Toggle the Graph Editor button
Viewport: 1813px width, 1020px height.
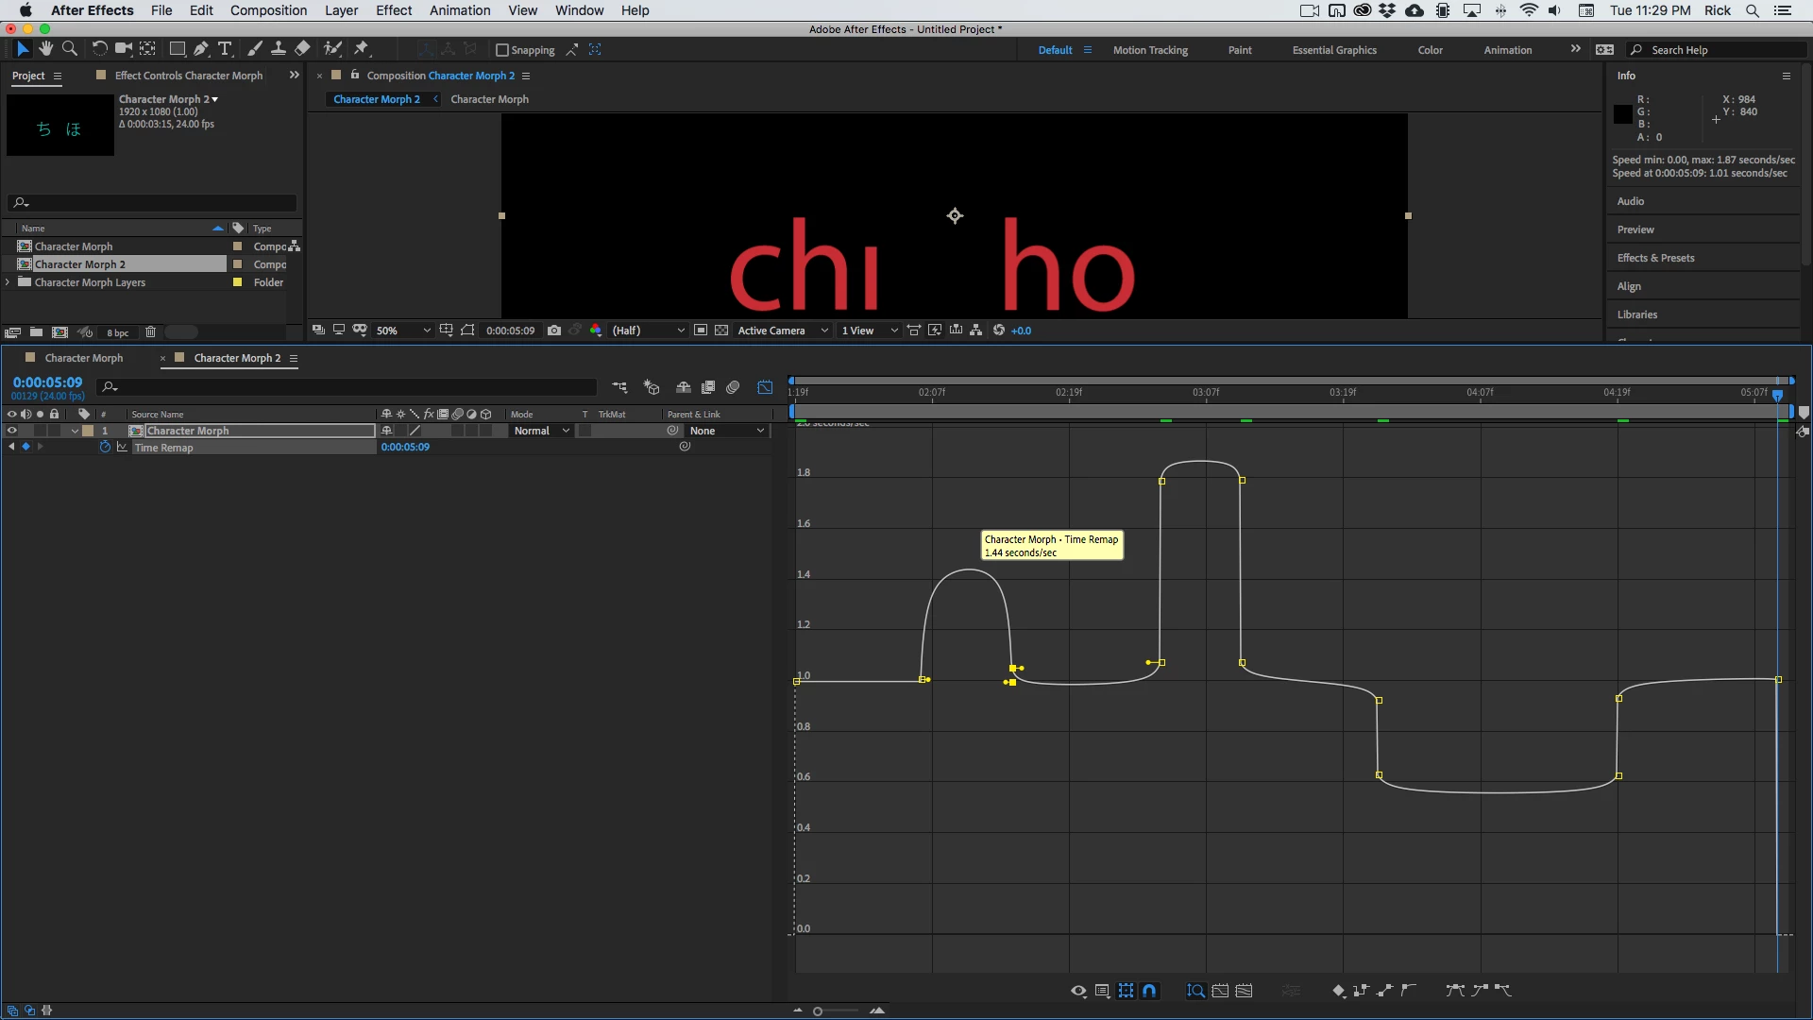(765, 387)
